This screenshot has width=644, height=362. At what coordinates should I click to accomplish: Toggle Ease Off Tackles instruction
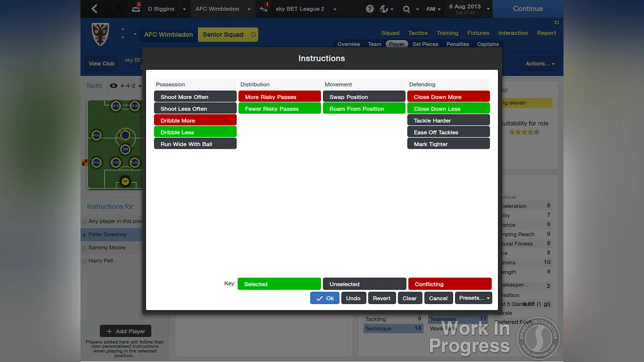[449, 132]
